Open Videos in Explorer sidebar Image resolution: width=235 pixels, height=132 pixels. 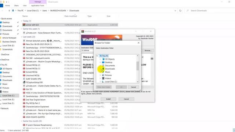tap(5, 92)
